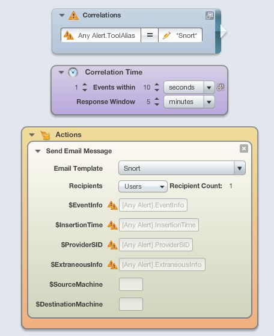This screenshot has height=336, width=274.
Task: Open the seconds unit dropdown
Action: click(x=189, y=87)
